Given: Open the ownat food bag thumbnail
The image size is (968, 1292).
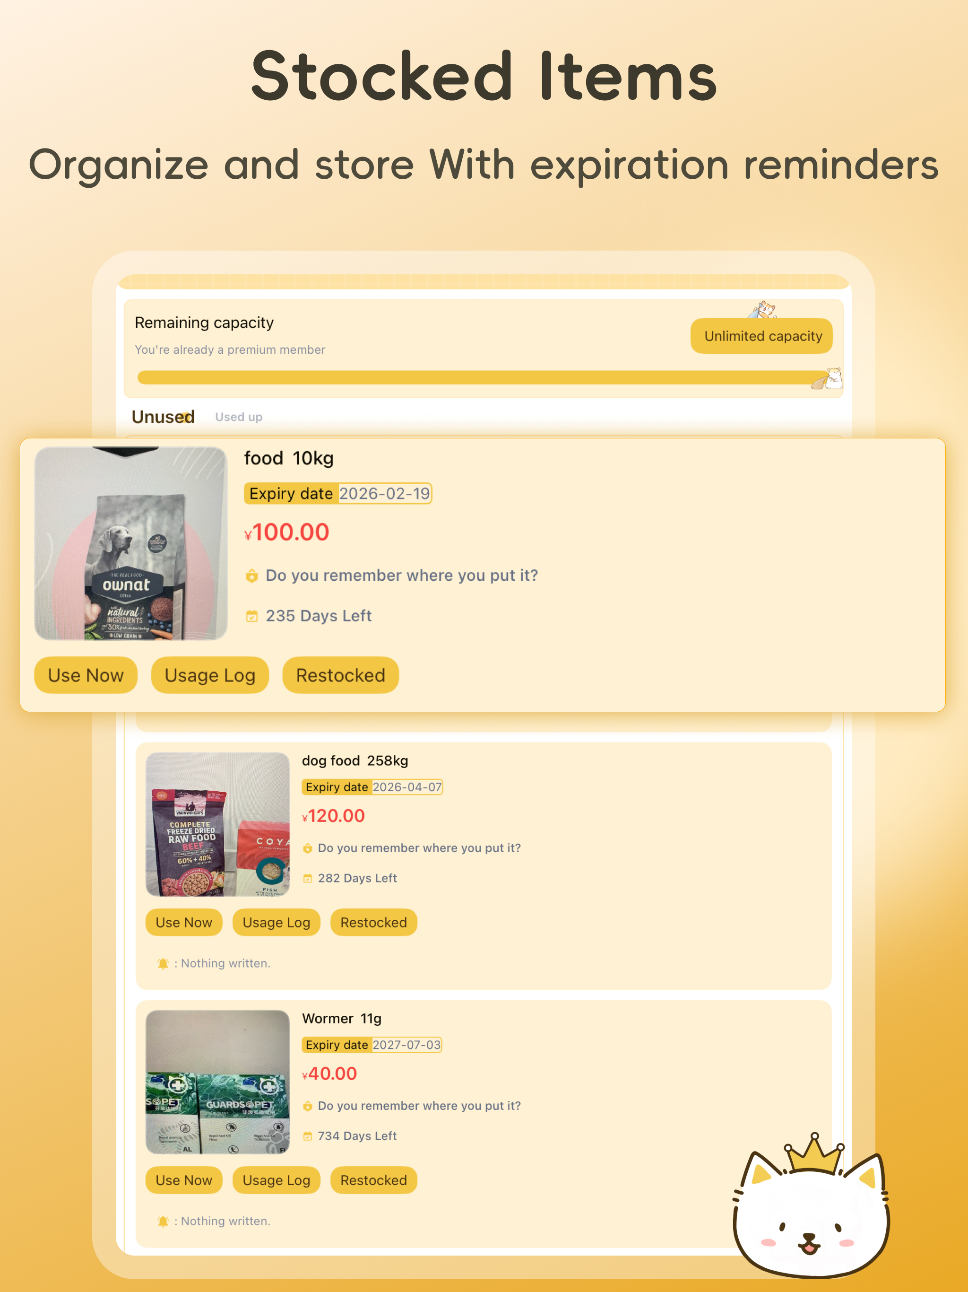Looking at the screenshot, I should (131, 544).
